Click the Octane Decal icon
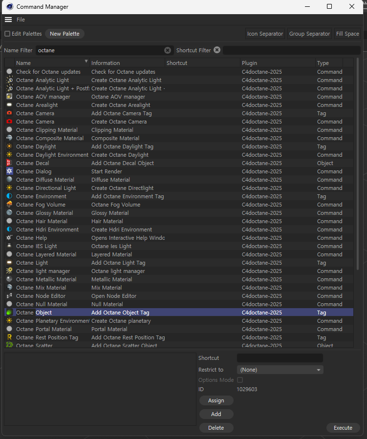The image size is (367, 439). point(9,163)
